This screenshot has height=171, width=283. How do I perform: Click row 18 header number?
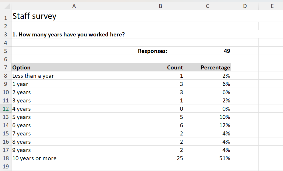pyautogui.click(x=6, y=158)
